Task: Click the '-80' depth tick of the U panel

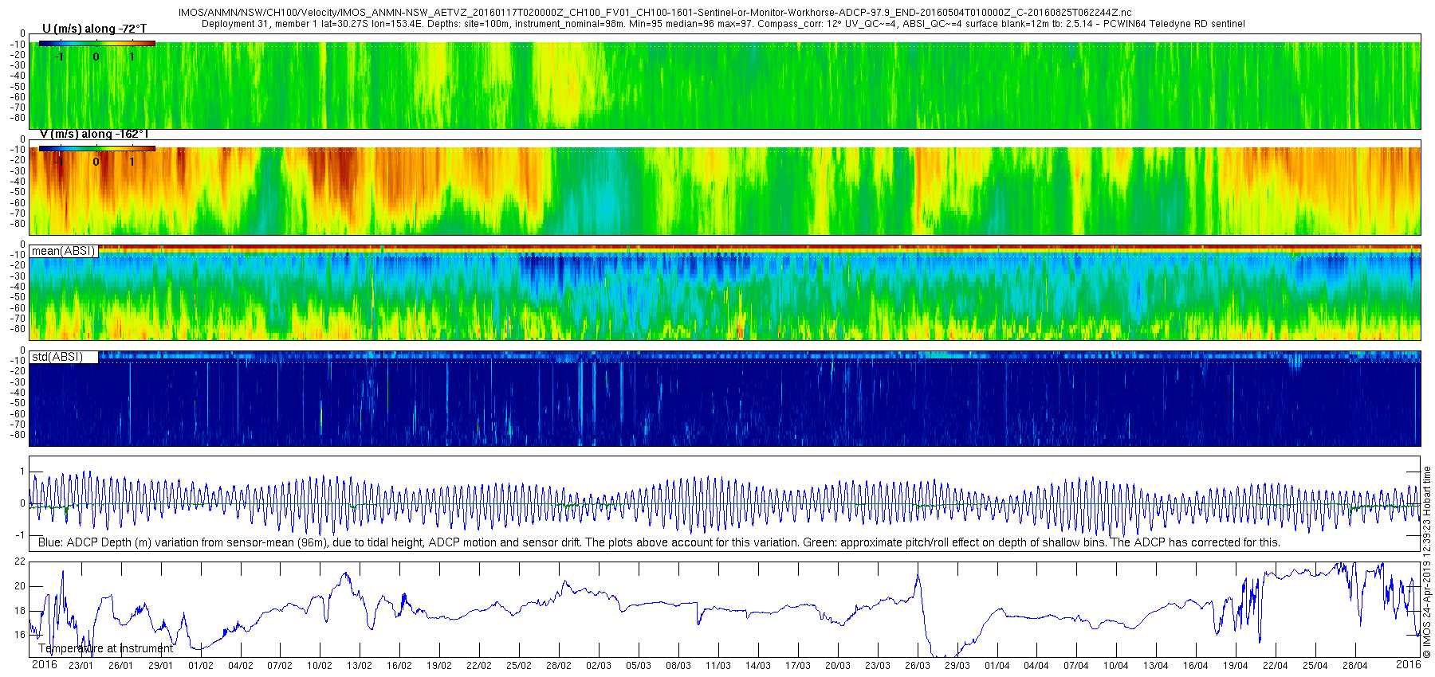Action: [x=18, y=118]
